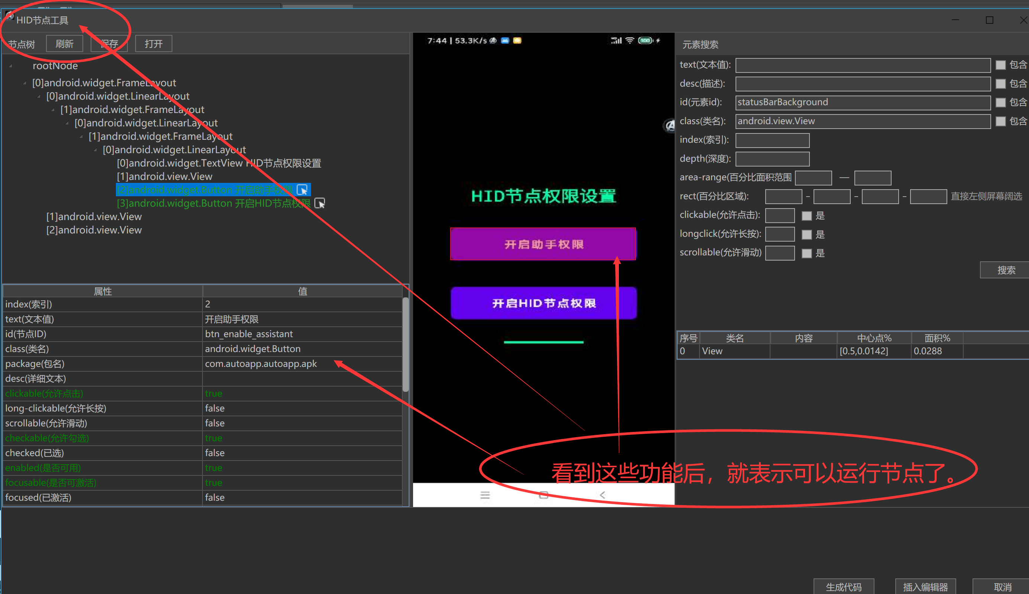
Task: Click the text(文本值) search input field
Action: (863, 65)
